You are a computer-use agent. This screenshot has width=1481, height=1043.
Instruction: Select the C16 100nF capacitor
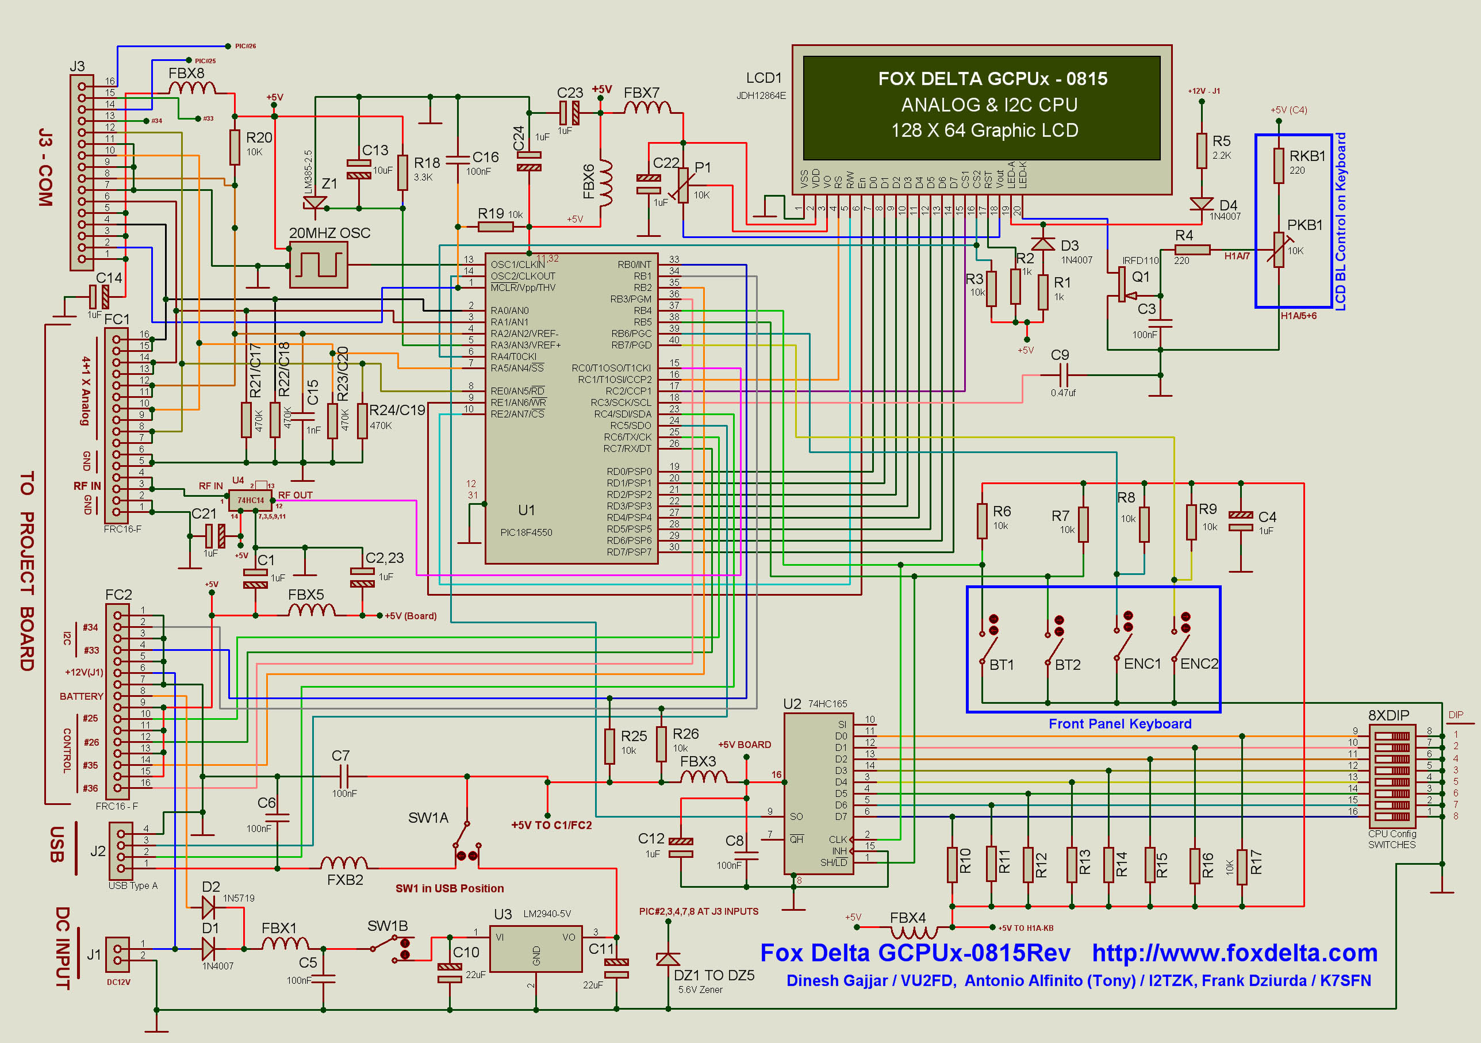tap(458, 159)
